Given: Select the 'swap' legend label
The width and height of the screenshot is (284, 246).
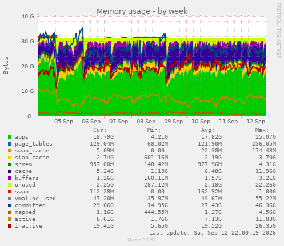Looking at the screenshot, I should tap(22, 192).
